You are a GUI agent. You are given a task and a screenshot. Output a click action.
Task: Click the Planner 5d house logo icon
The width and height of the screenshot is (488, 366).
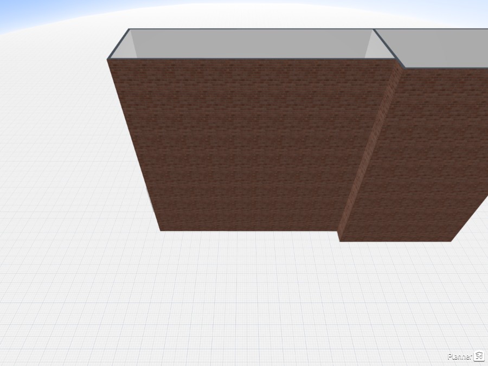pos(479,356)
